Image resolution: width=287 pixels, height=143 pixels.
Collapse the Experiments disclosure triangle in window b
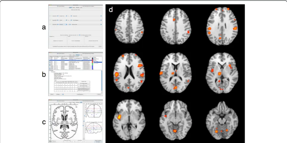(x=51, y=72)
